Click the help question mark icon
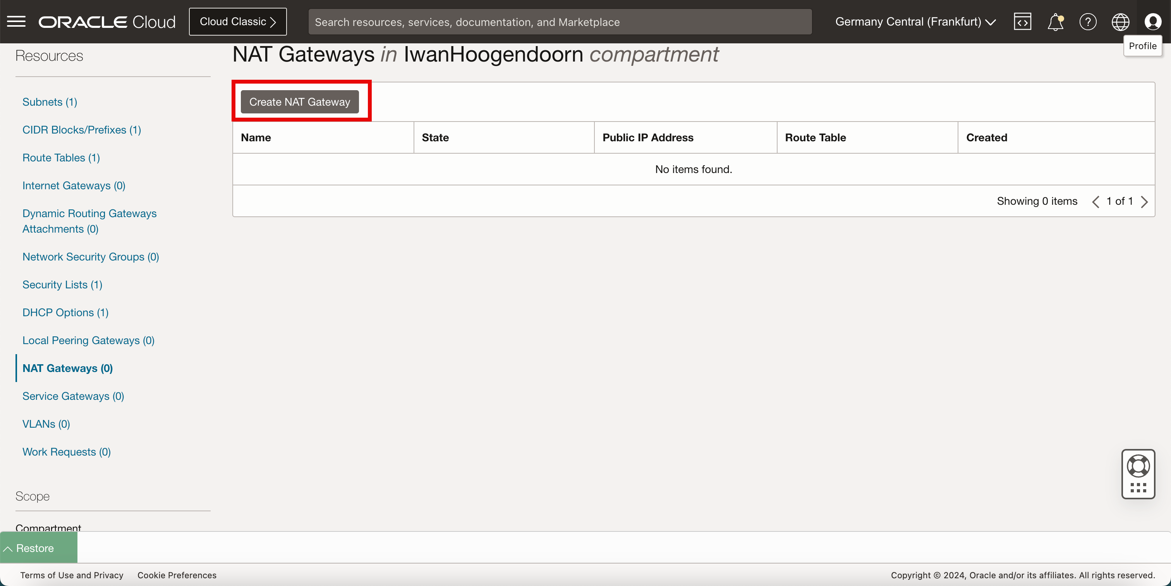The width and height of the screenshot is (1171, 586). (1088, 21)
